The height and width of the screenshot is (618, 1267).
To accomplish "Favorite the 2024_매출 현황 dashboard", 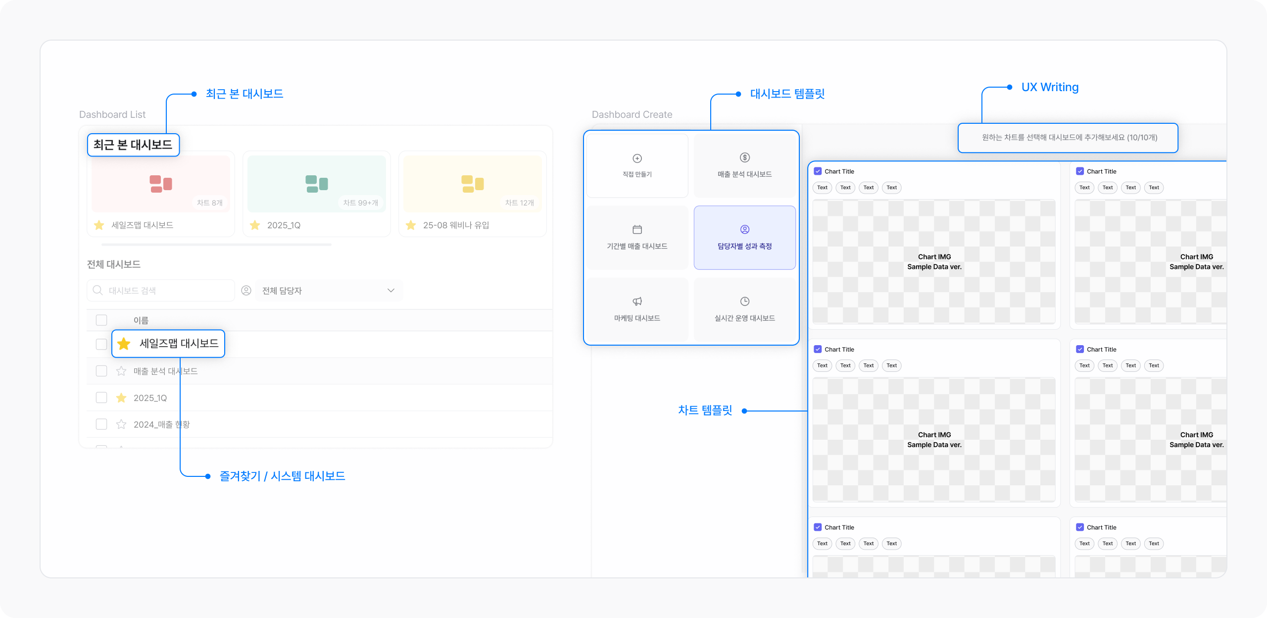I will (x=121, y=424).
